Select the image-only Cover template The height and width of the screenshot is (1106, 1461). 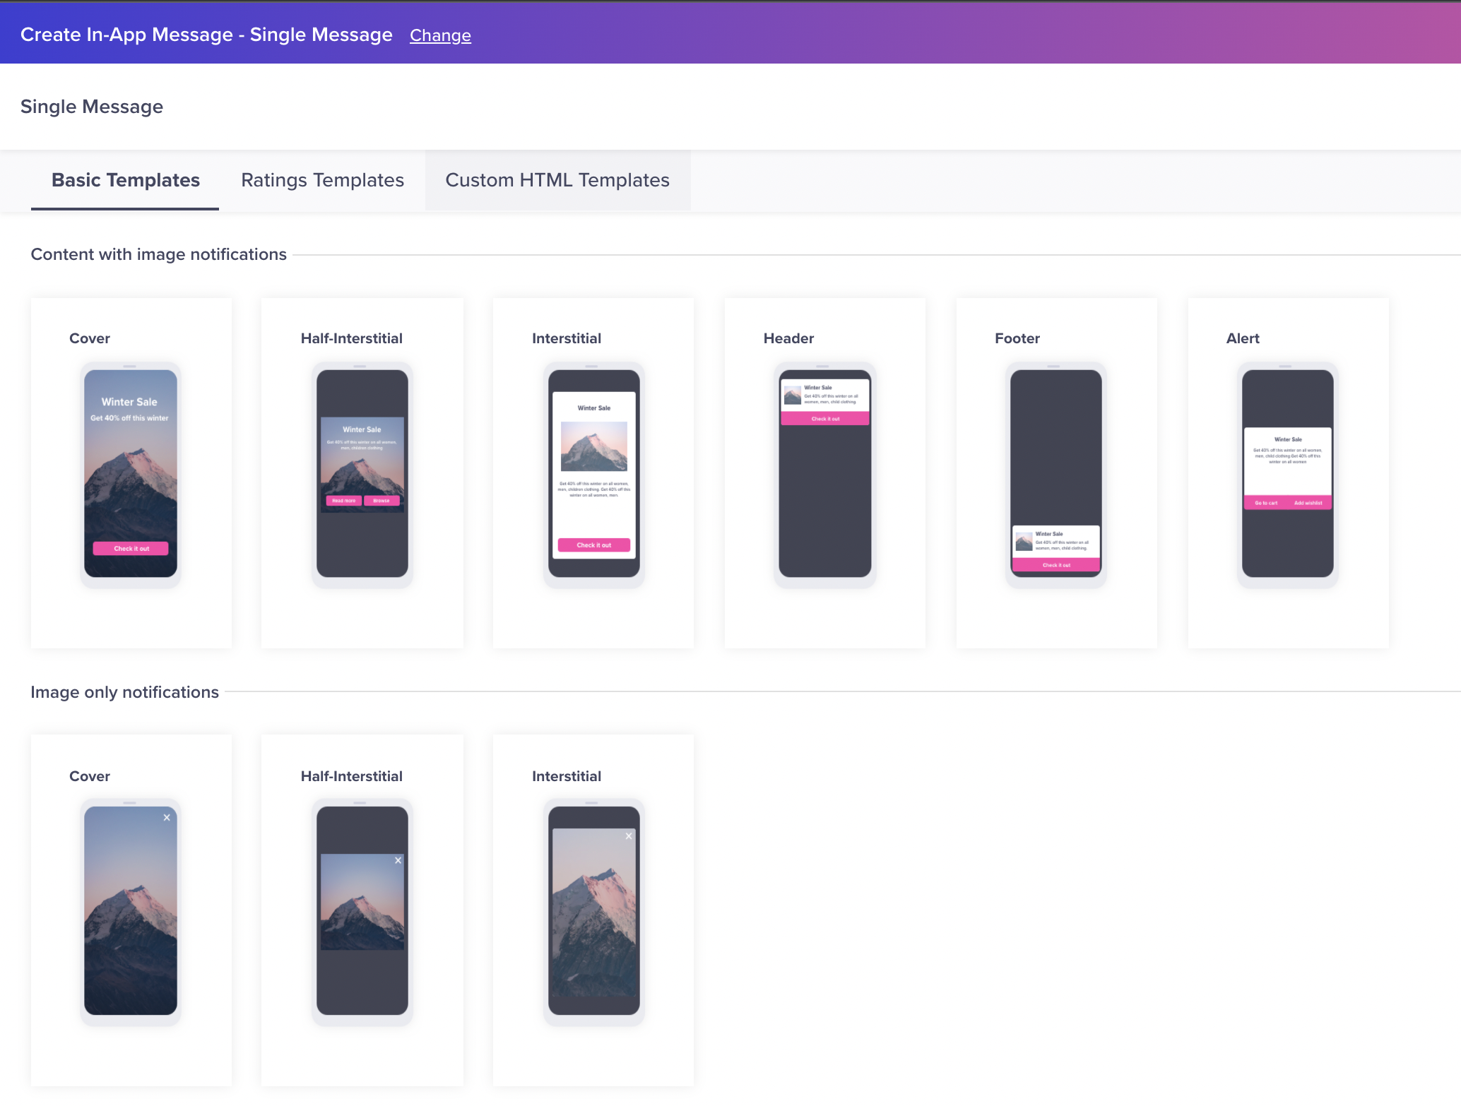[x=131, y=910]
